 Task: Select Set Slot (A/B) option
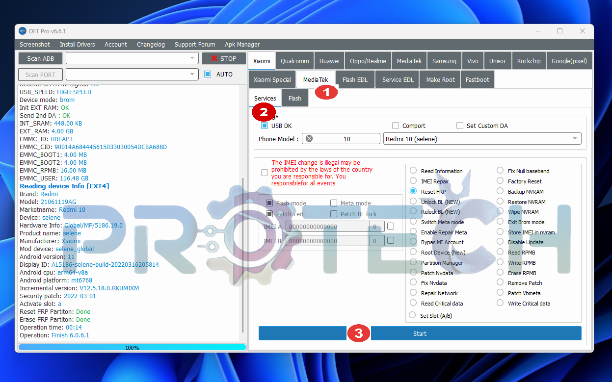click(412, 315)
